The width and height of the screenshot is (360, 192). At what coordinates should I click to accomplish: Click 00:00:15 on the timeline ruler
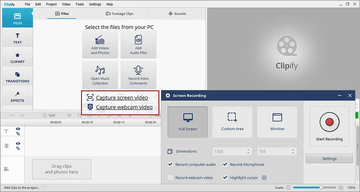[x=119, y=122]
